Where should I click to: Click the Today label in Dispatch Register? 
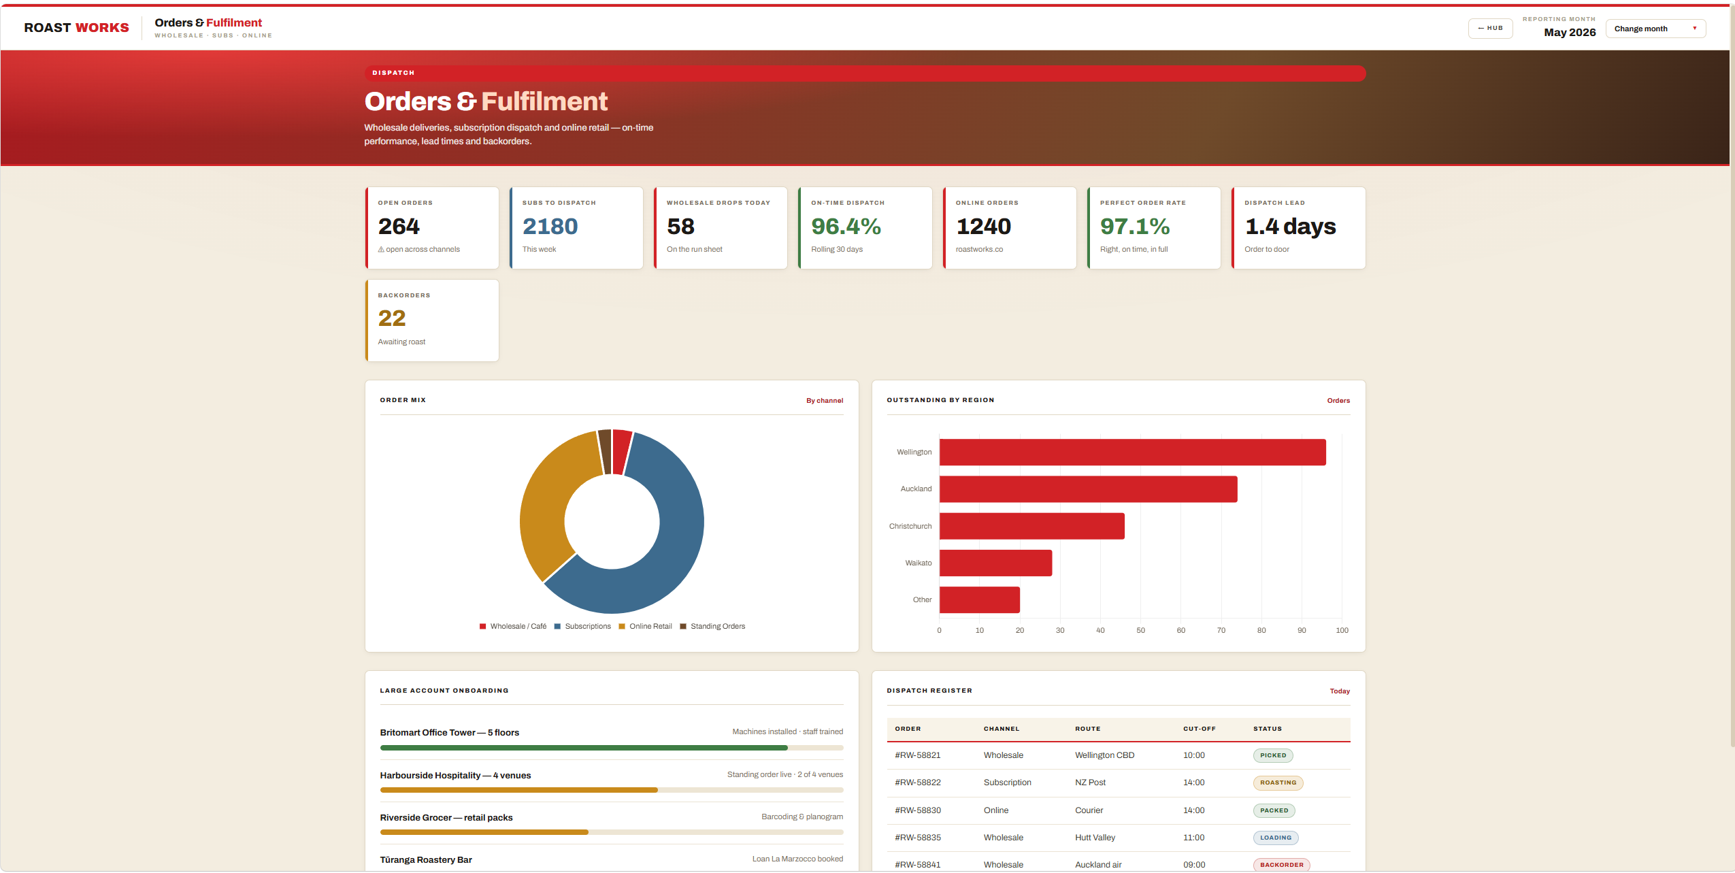tap(1340, 691)
